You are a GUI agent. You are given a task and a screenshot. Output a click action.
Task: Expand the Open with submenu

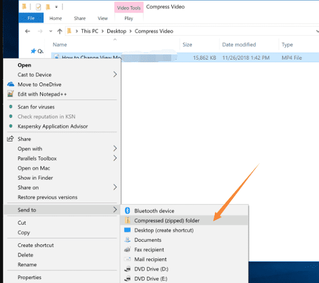pos(62,148)
